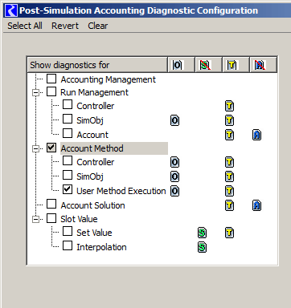Image resolution: width=291 pixels, height=308 pixels.
Task: Click the O icon for User Method Execution
Action: 175,191
